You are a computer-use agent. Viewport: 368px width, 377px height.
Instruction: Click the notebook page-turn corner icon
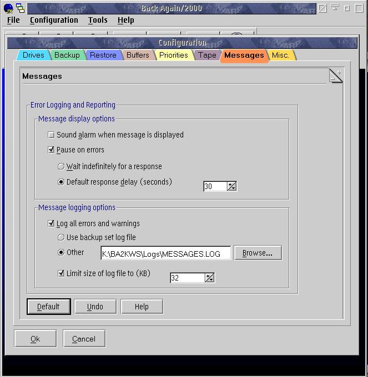point(335,76)
